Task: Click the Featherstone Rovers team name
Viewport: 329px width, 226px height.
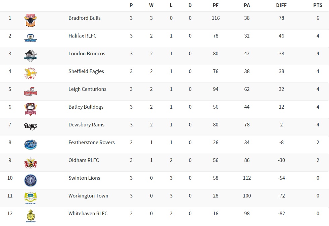Action: [92, 143]
